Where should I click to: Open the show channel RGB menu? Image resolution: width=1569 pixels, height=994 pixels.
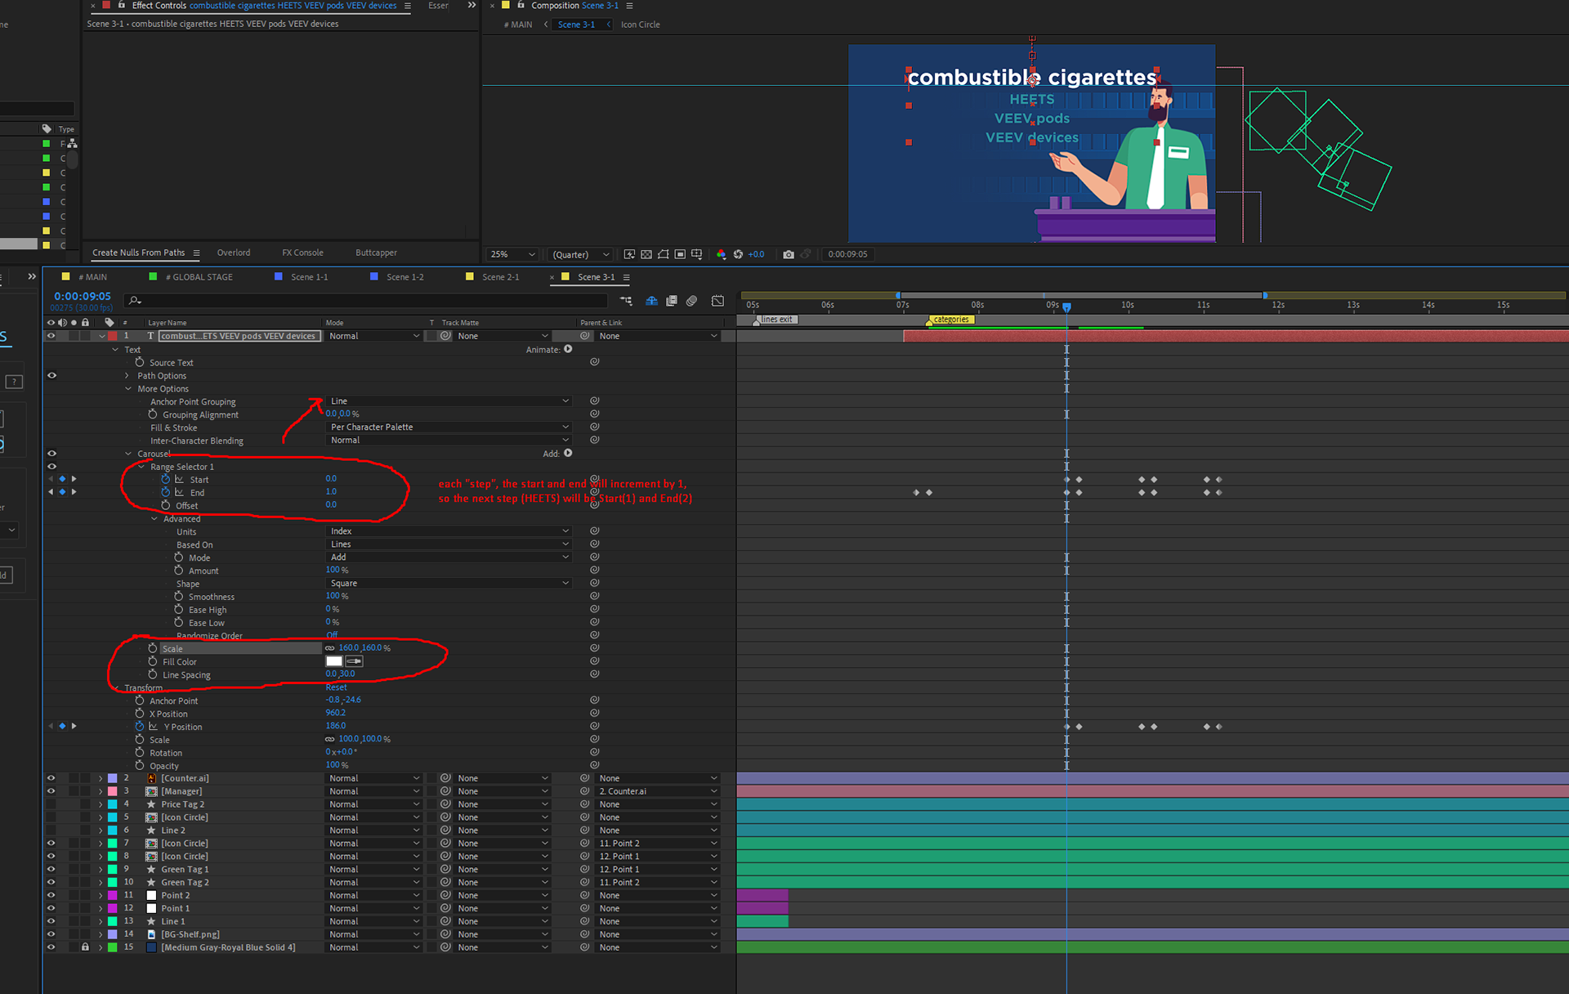coord(721,254)
